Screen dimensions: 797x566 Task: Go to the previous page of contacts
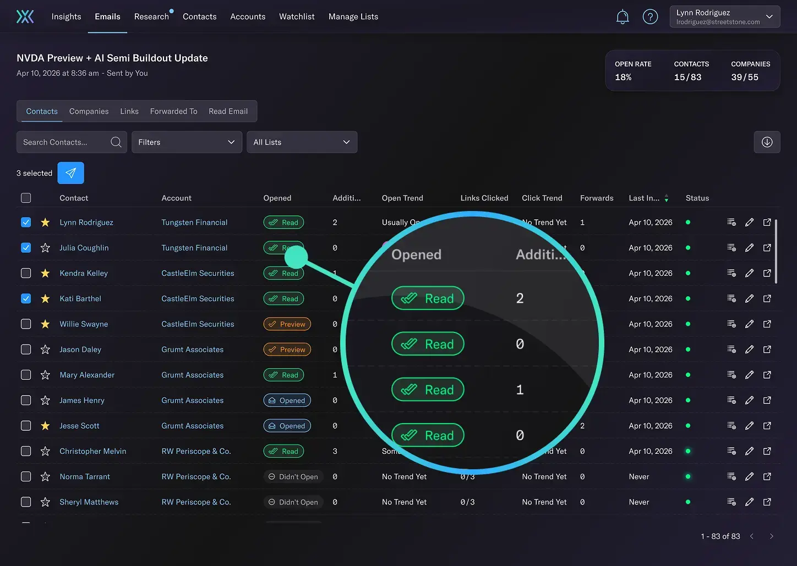[751, 536]
